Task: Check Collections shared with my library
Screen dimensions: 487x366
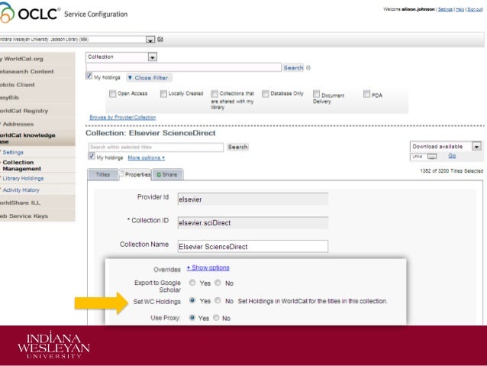Action: click(x=214, y=93)
